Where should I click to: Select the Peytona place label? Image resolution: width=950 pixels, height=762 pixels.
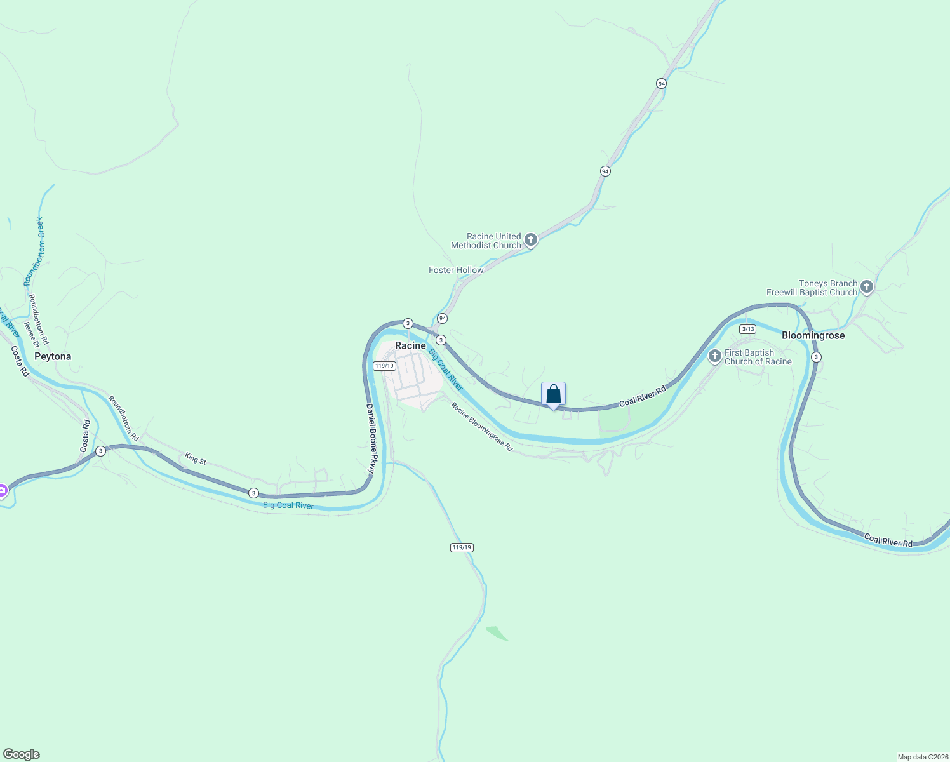53,356
